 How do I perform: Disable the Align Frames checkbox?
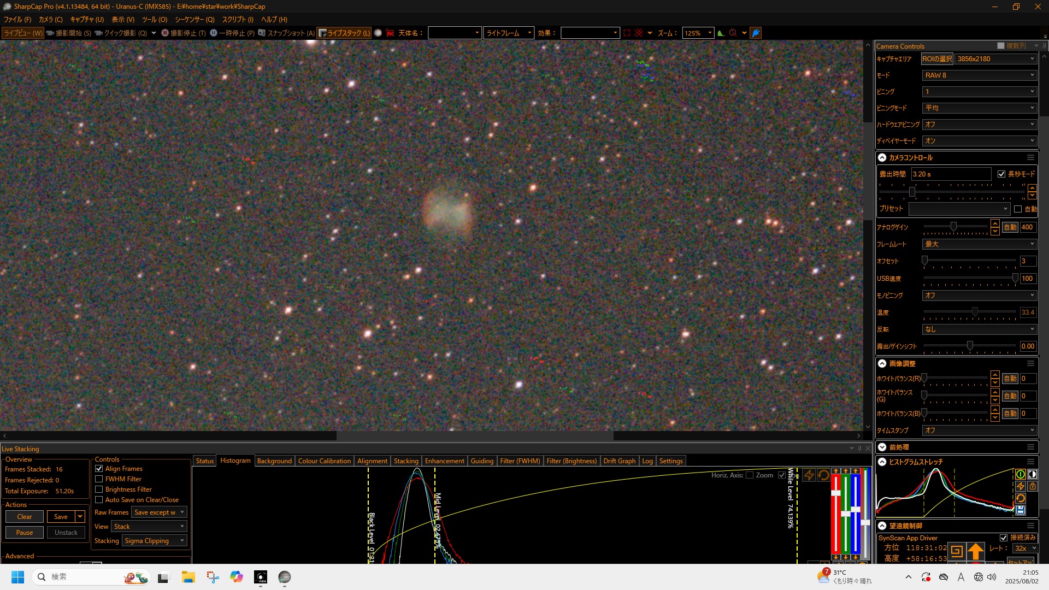tap(99, 469)
